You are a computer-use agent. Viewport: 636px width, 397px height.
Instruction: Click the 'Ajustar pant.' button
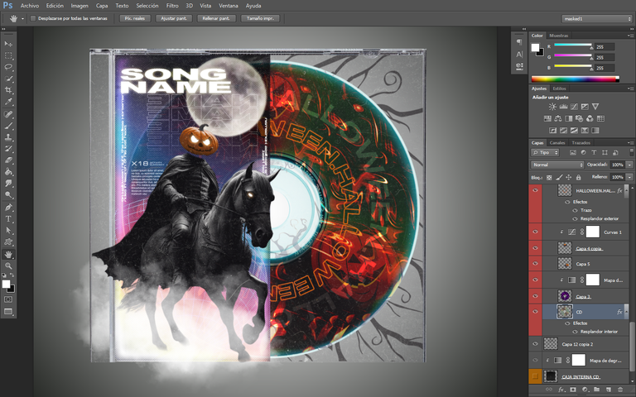point(174,18)
